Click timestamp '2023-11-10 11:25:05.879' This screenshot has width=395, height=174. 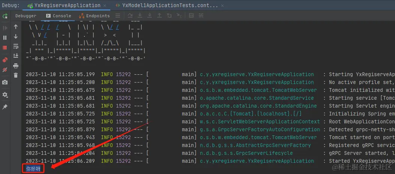coord(60,129)
